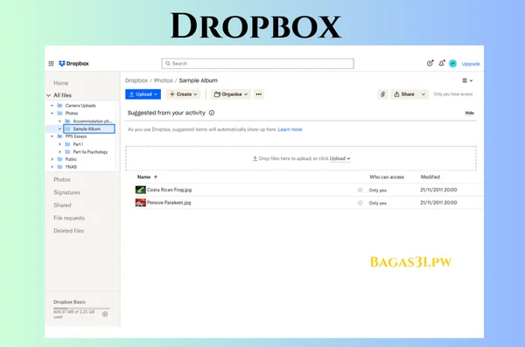The height and width of the screenshot is (347, 525).
Task: Click Dropbox in the breadcrumb
Action: coord(136,80)
